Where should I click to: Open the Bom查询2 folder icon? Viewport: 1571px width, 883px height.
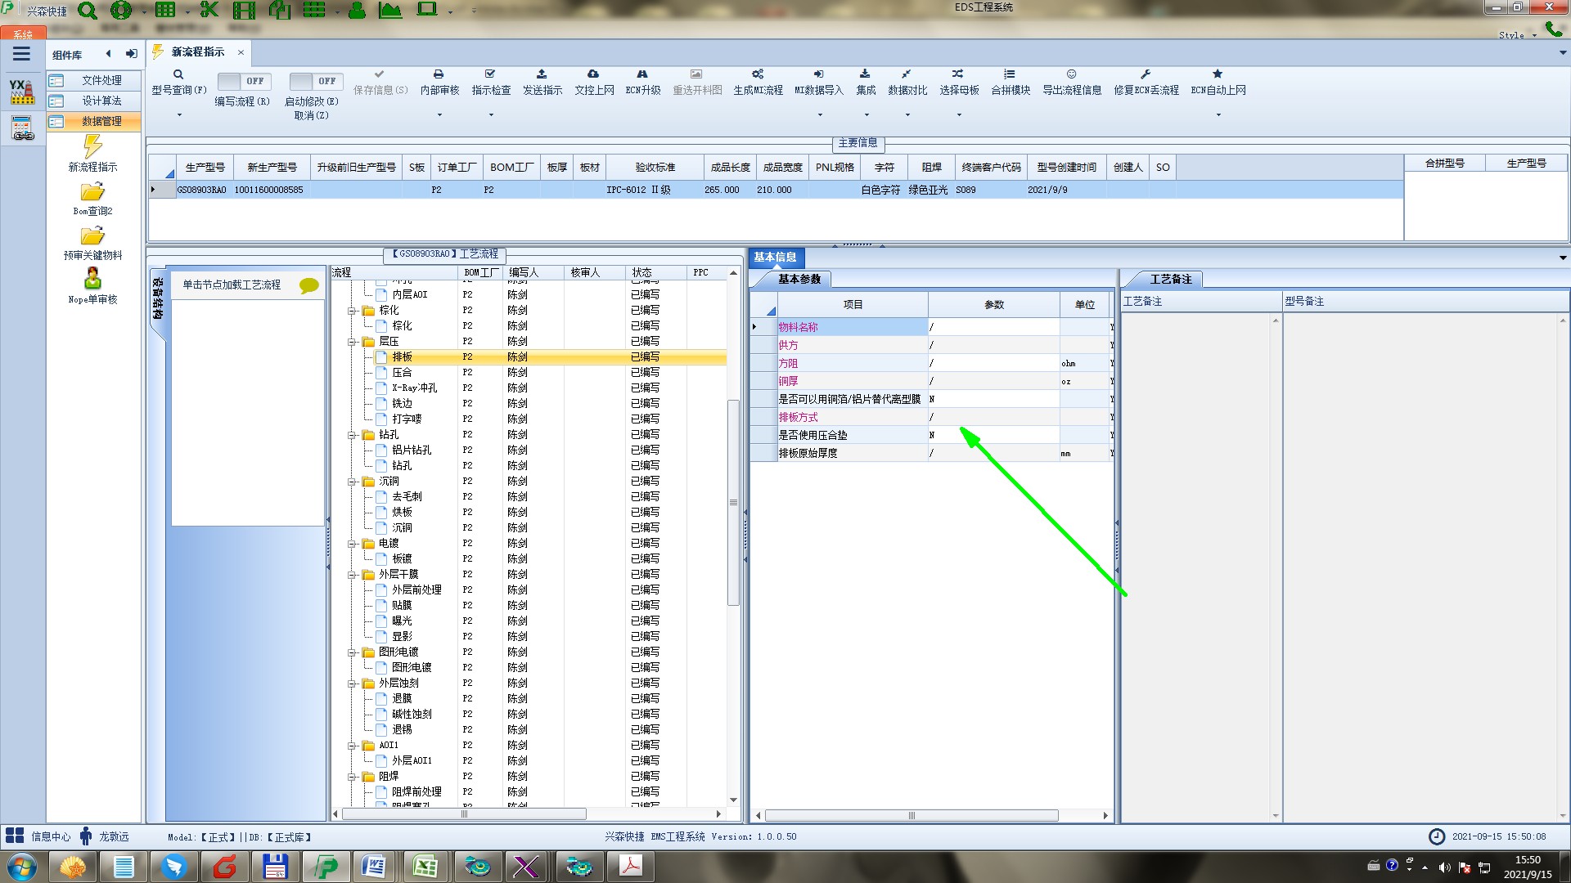click(92, 193)
